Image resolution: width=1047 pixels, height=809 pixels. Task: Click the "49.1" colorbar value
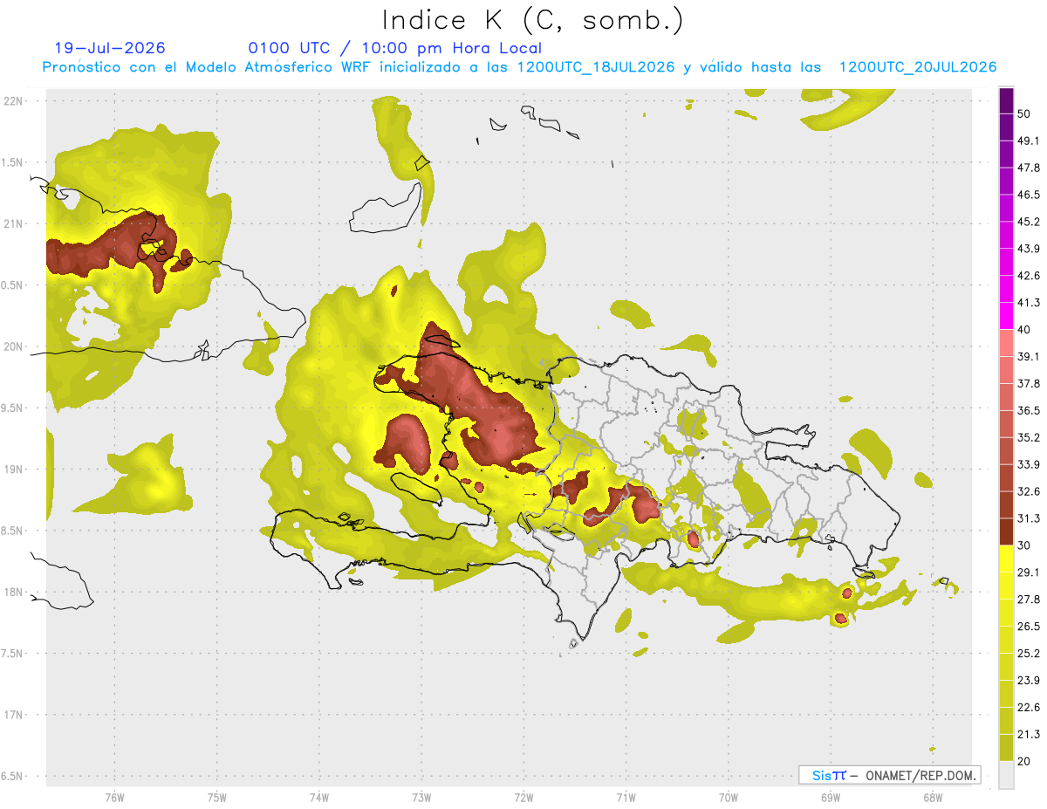pyautogui.click(x=1029, y=141)
